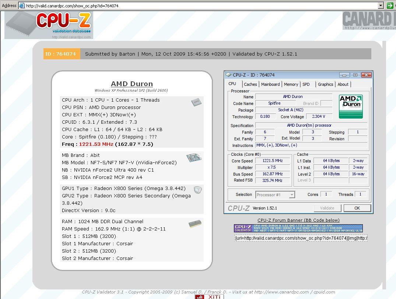Click the CPU-Z Validator forum banner image

coord(298,228)
